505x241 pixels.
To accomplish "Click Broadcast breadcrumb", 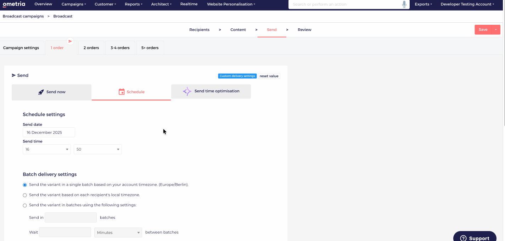I will pos(63,16).
